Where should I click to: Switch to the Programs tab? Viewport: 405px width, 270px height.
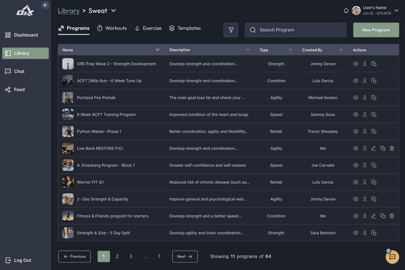click(x=74, y=28)
